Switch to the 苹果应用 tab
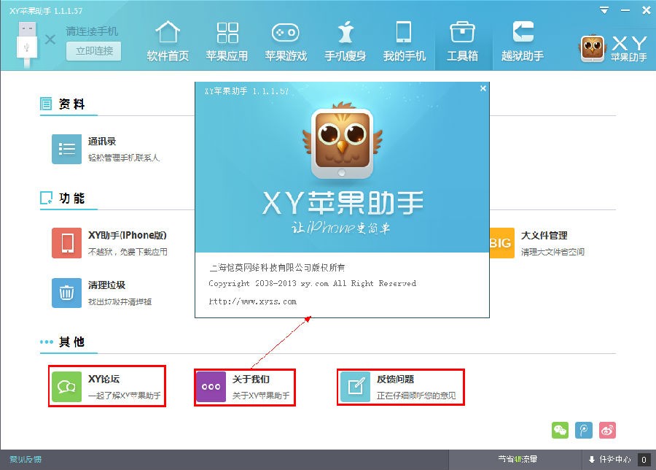This screenshot has height=470, width=656. [x=227, y=41]
